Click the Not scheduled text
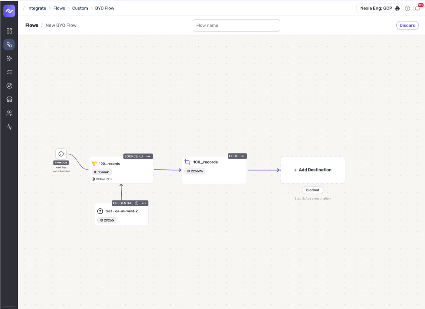The image size is (425, 309). point(61,171)
